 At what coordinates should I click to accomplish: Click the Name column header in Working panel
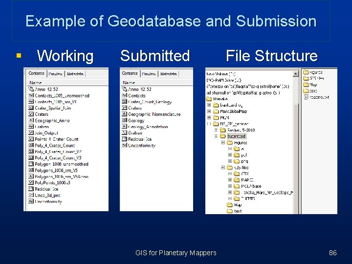tap(68, 83)
